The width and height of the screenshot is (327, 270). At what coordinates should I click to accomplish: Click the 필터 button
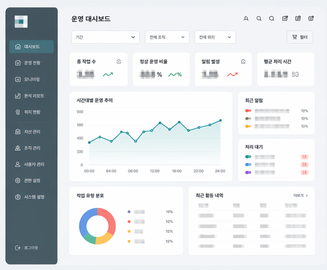point(300,37)
